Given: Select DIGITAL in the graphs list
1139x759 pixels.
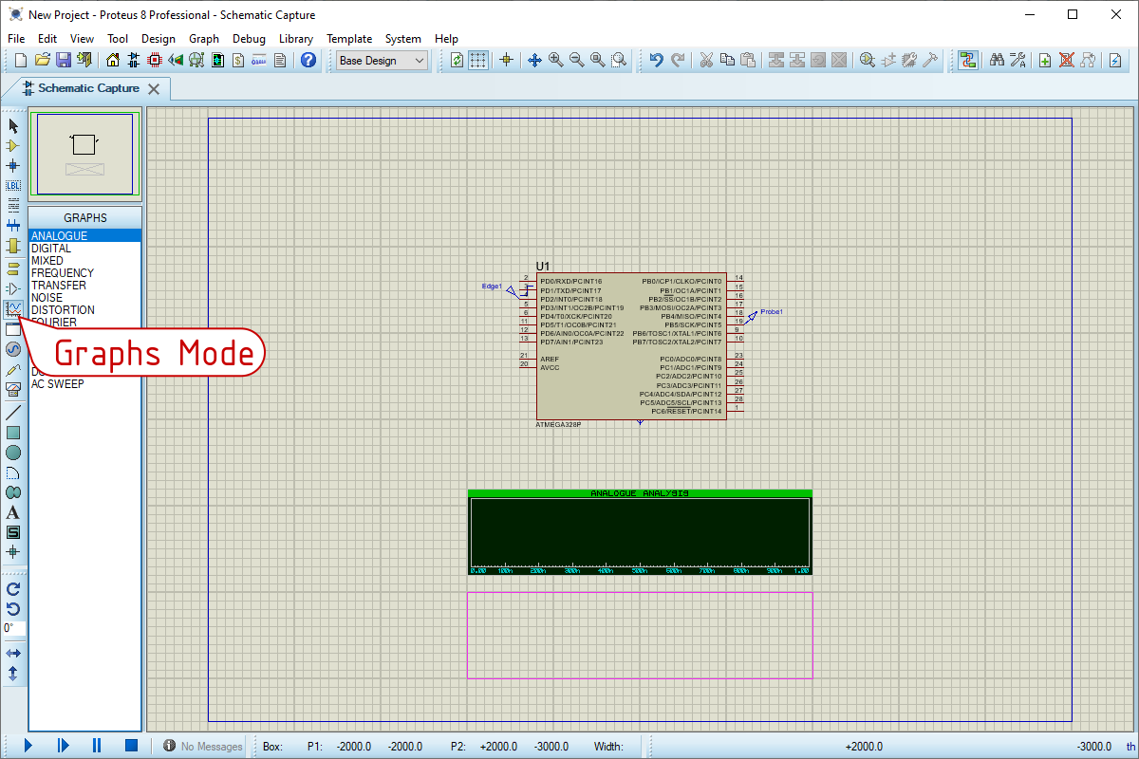Looking at the screenshot, I should (51, 249).
